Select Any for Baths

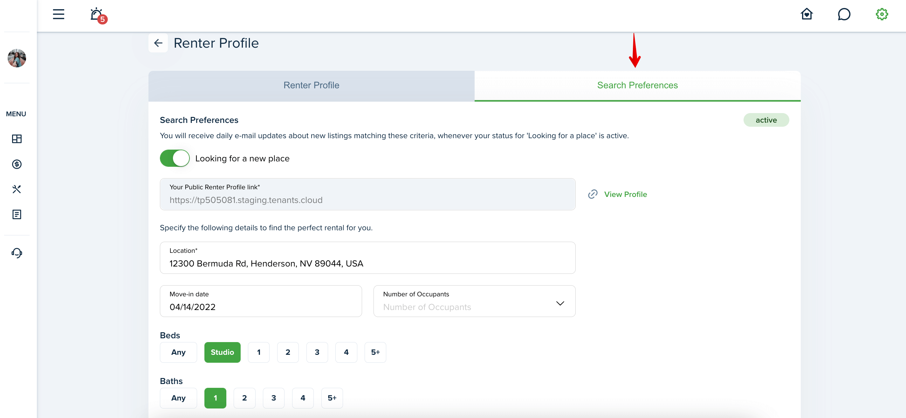(x=178, y=398)
